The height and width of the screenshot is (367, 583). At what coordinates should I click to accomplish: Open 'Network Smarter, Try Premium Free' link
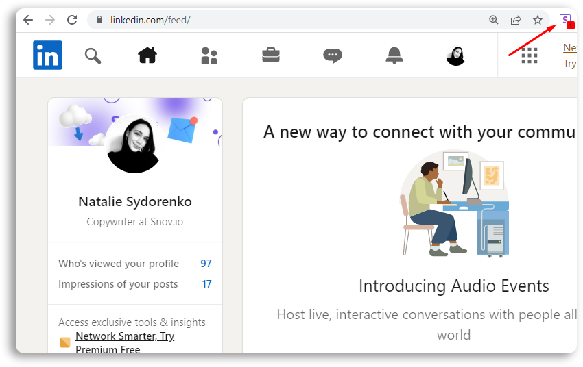(x=125, y=342)
